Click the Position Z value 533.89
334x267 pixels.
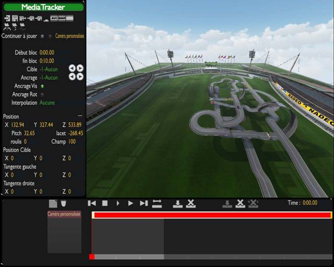click(x=75, y=125)
